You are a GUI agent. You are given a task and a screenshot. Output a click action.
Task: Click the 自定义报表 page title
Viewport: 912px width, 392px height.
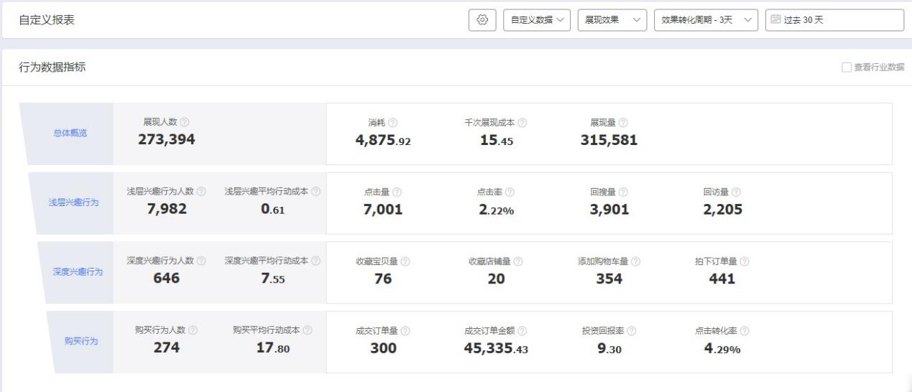pos(47,20)
